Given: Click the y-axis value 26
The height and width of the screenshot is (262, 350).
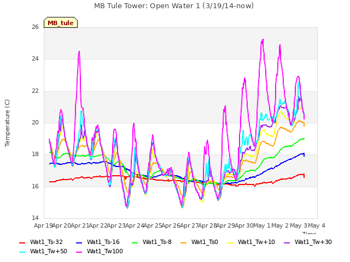Looking at the screenshot, I should point(35,27).
